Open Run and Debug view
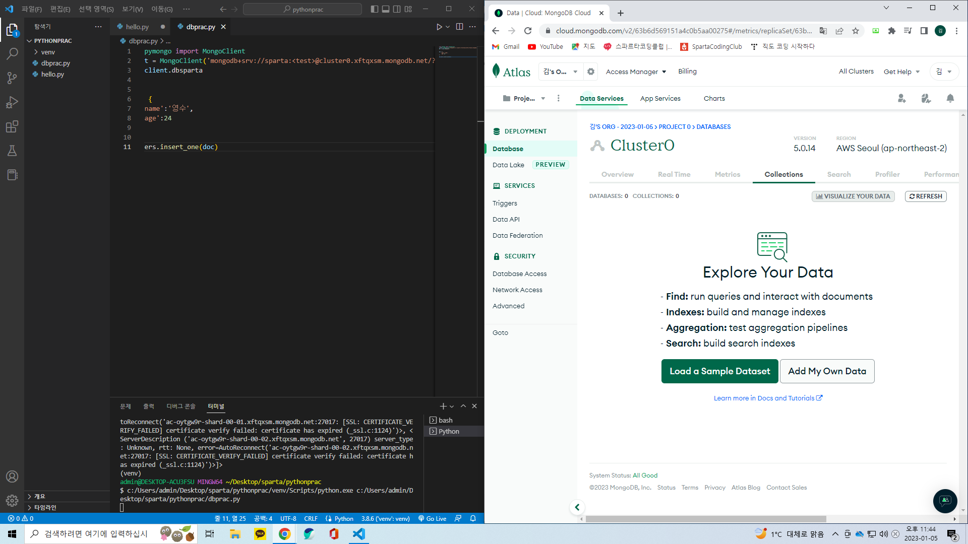This screenshot has width=968, height=544. tap(12, 102)
